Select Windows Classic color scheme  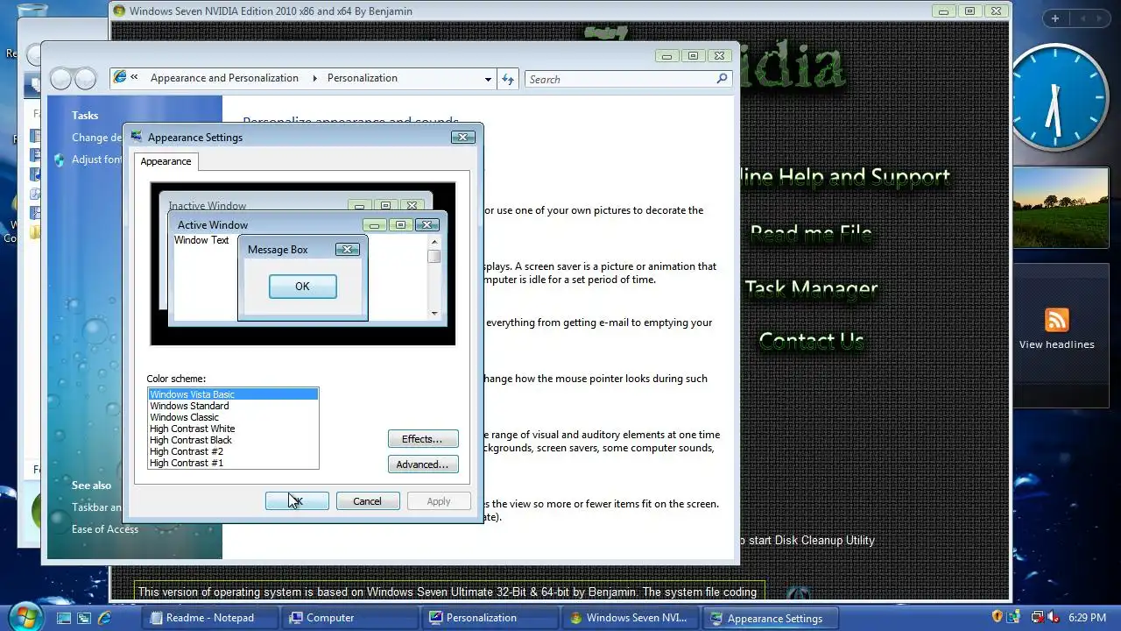click(x=233, y=417)
